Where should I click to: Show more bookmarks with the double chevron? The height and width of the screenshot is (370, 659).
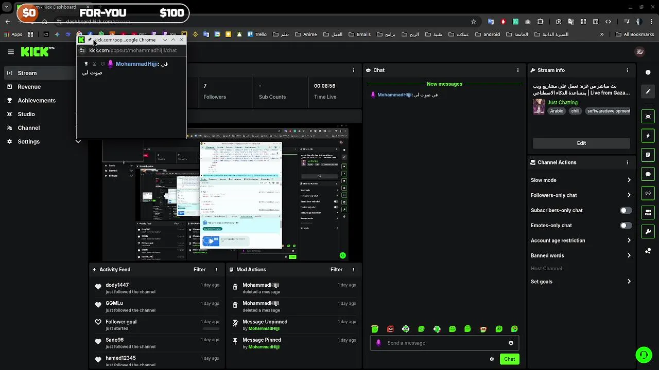[602, 34]
